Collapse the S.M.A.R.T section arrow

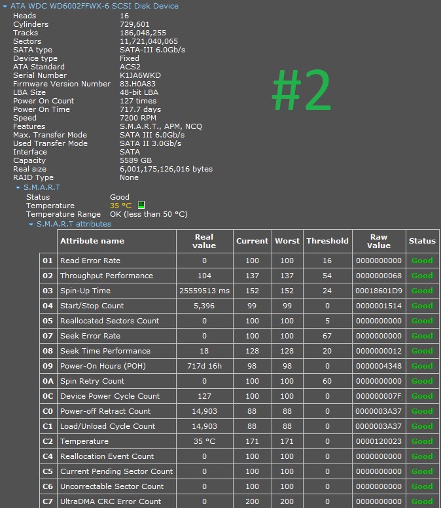click(18, 188)
